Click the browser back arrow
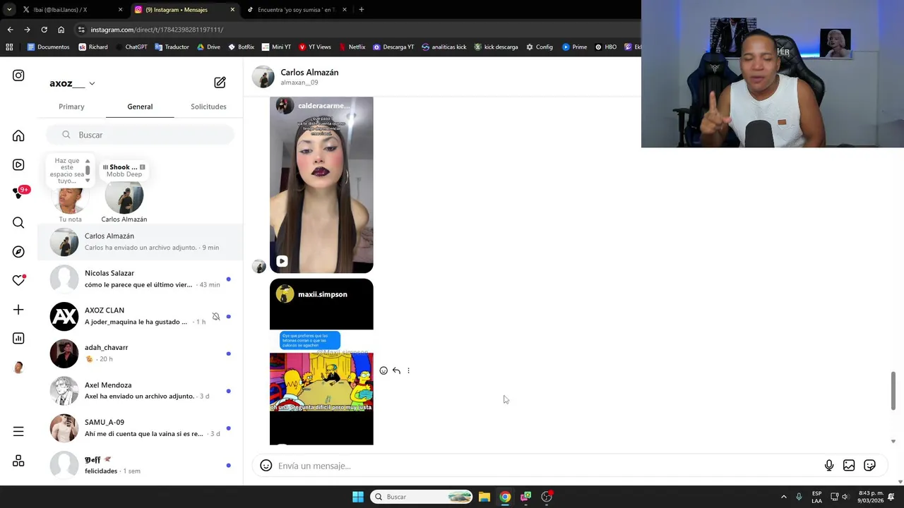 [10, 30]
